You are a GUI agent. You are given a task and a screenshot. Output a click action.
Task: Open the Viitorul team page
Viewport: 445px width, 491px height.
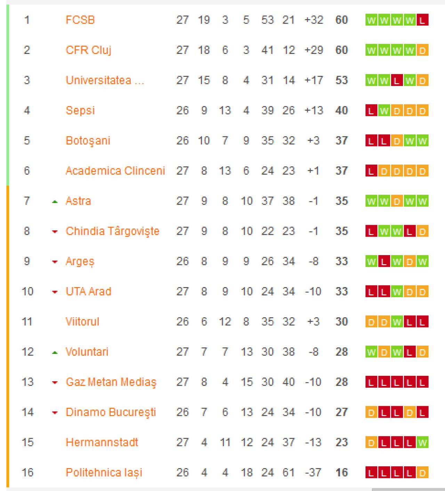[x=82, y=322]
